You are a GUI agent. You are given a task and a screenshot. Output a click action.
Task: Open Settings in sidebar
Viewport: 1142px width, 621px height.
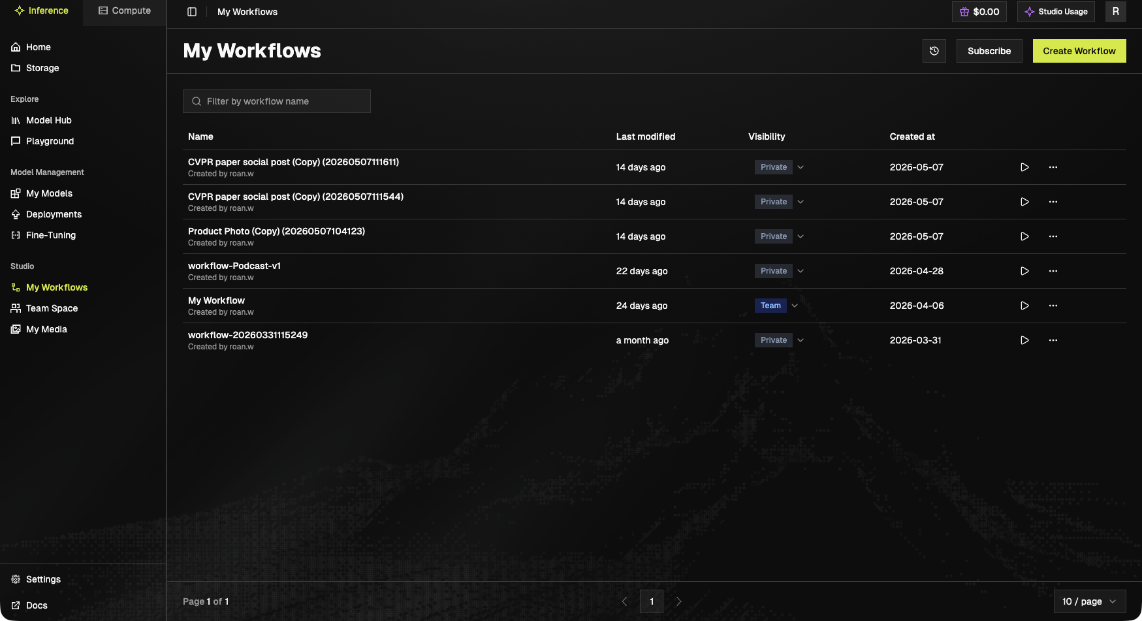click(x=37, y=579)
